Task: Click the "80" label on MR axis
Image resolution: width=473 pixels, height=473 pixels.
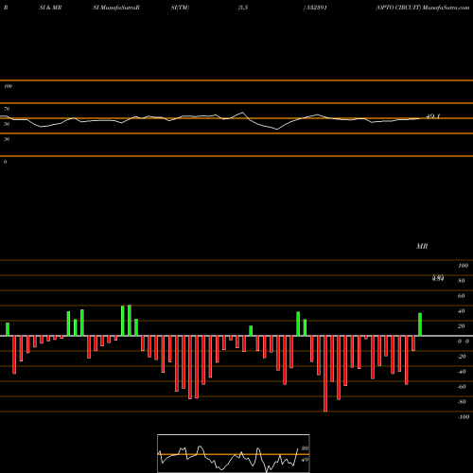Action: click(462, 281)
